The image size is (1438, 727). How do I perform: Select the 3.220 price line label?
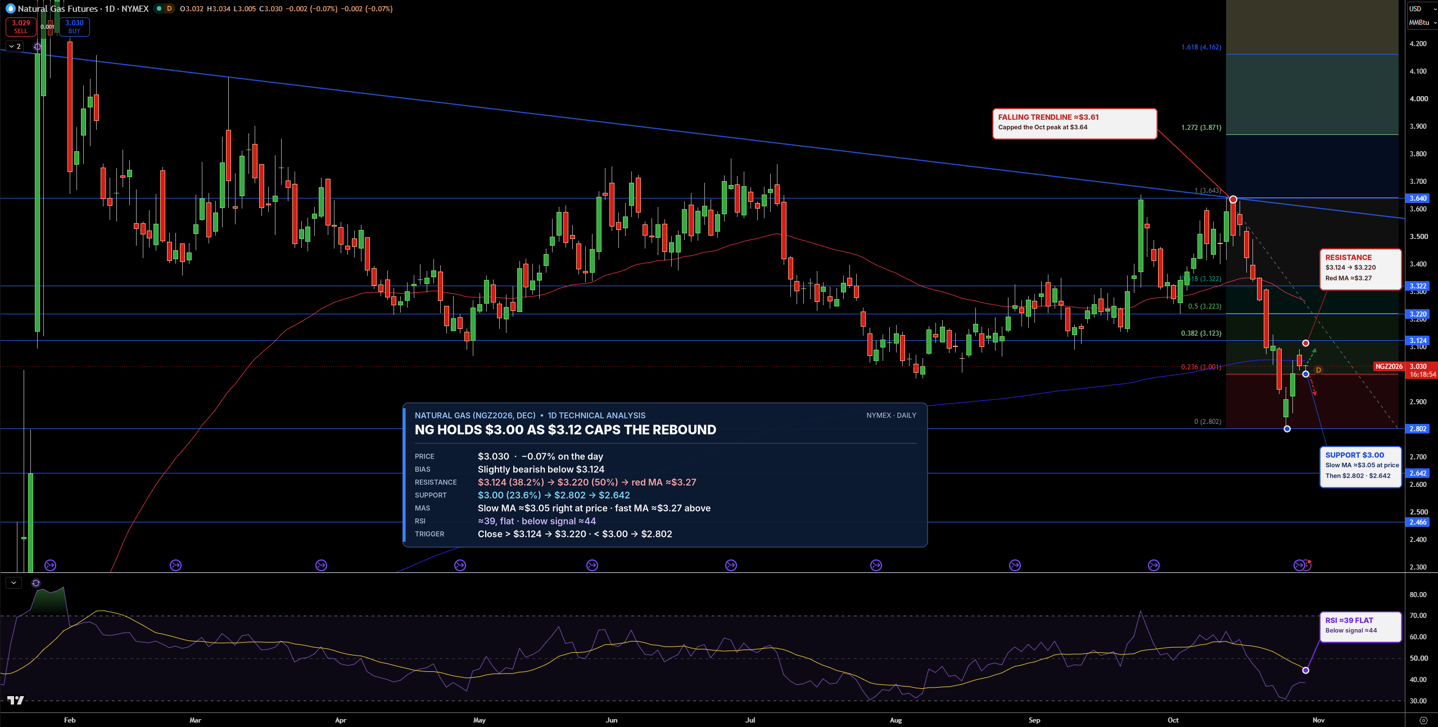[1417, 314]
